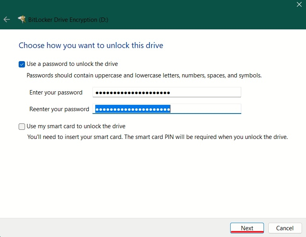Go back with the arrow icon

7,19
